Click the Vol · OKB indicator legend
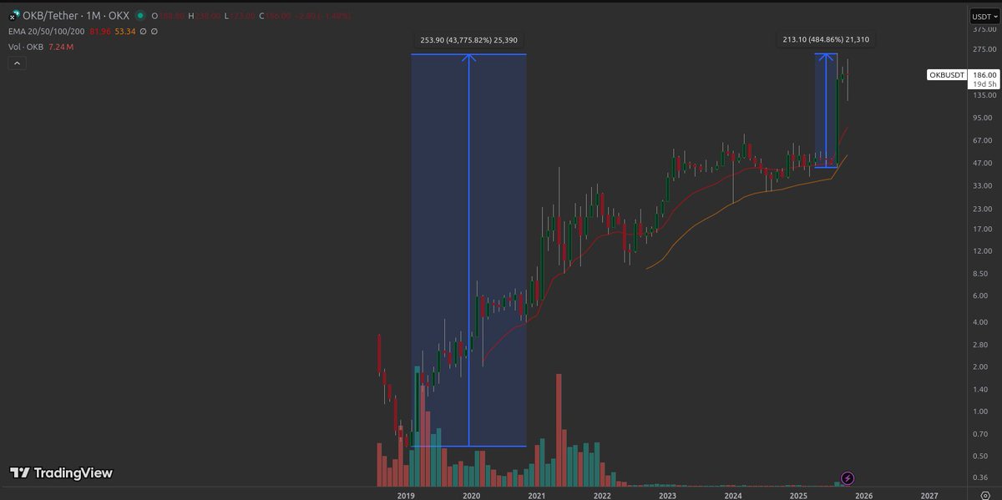This screenshot has height=500, width=1002. pos(28,47)
